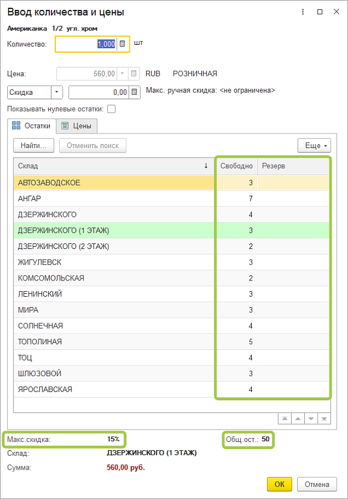
Task: Click the three-dot menu in title bar
Action: 303,12
